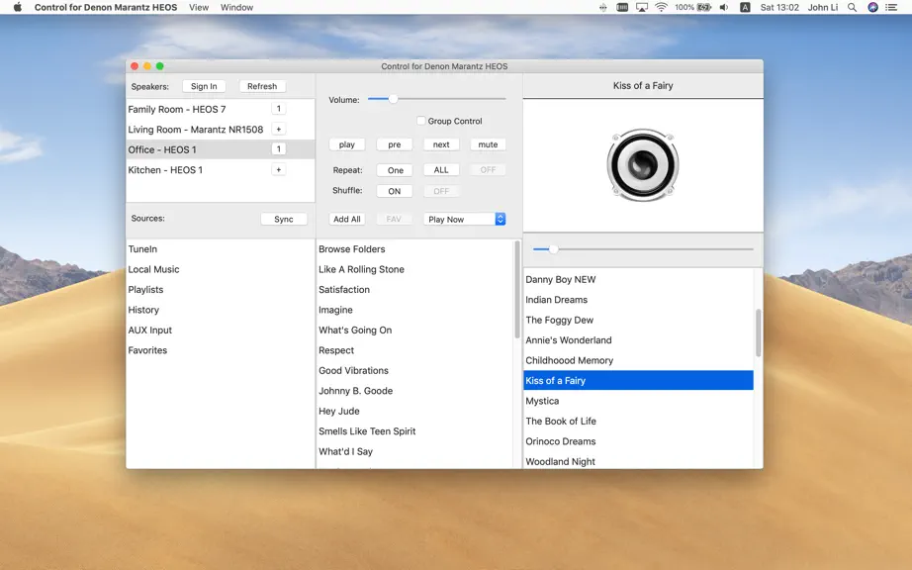This screenshot has width=912, height=570.
Task: Click the track progress slider
Action: coord(643,249)
